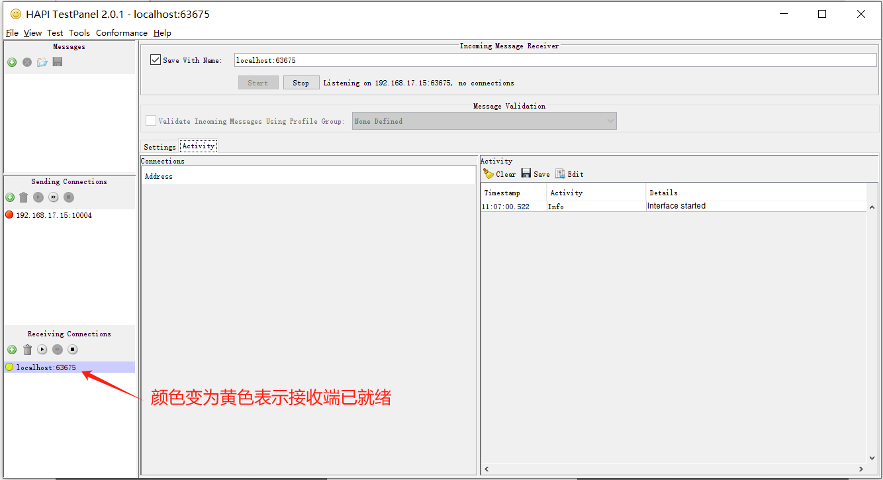Click Edit in the Activity toolbar
The width and height of the screenshot is (883, 480).
570,174
